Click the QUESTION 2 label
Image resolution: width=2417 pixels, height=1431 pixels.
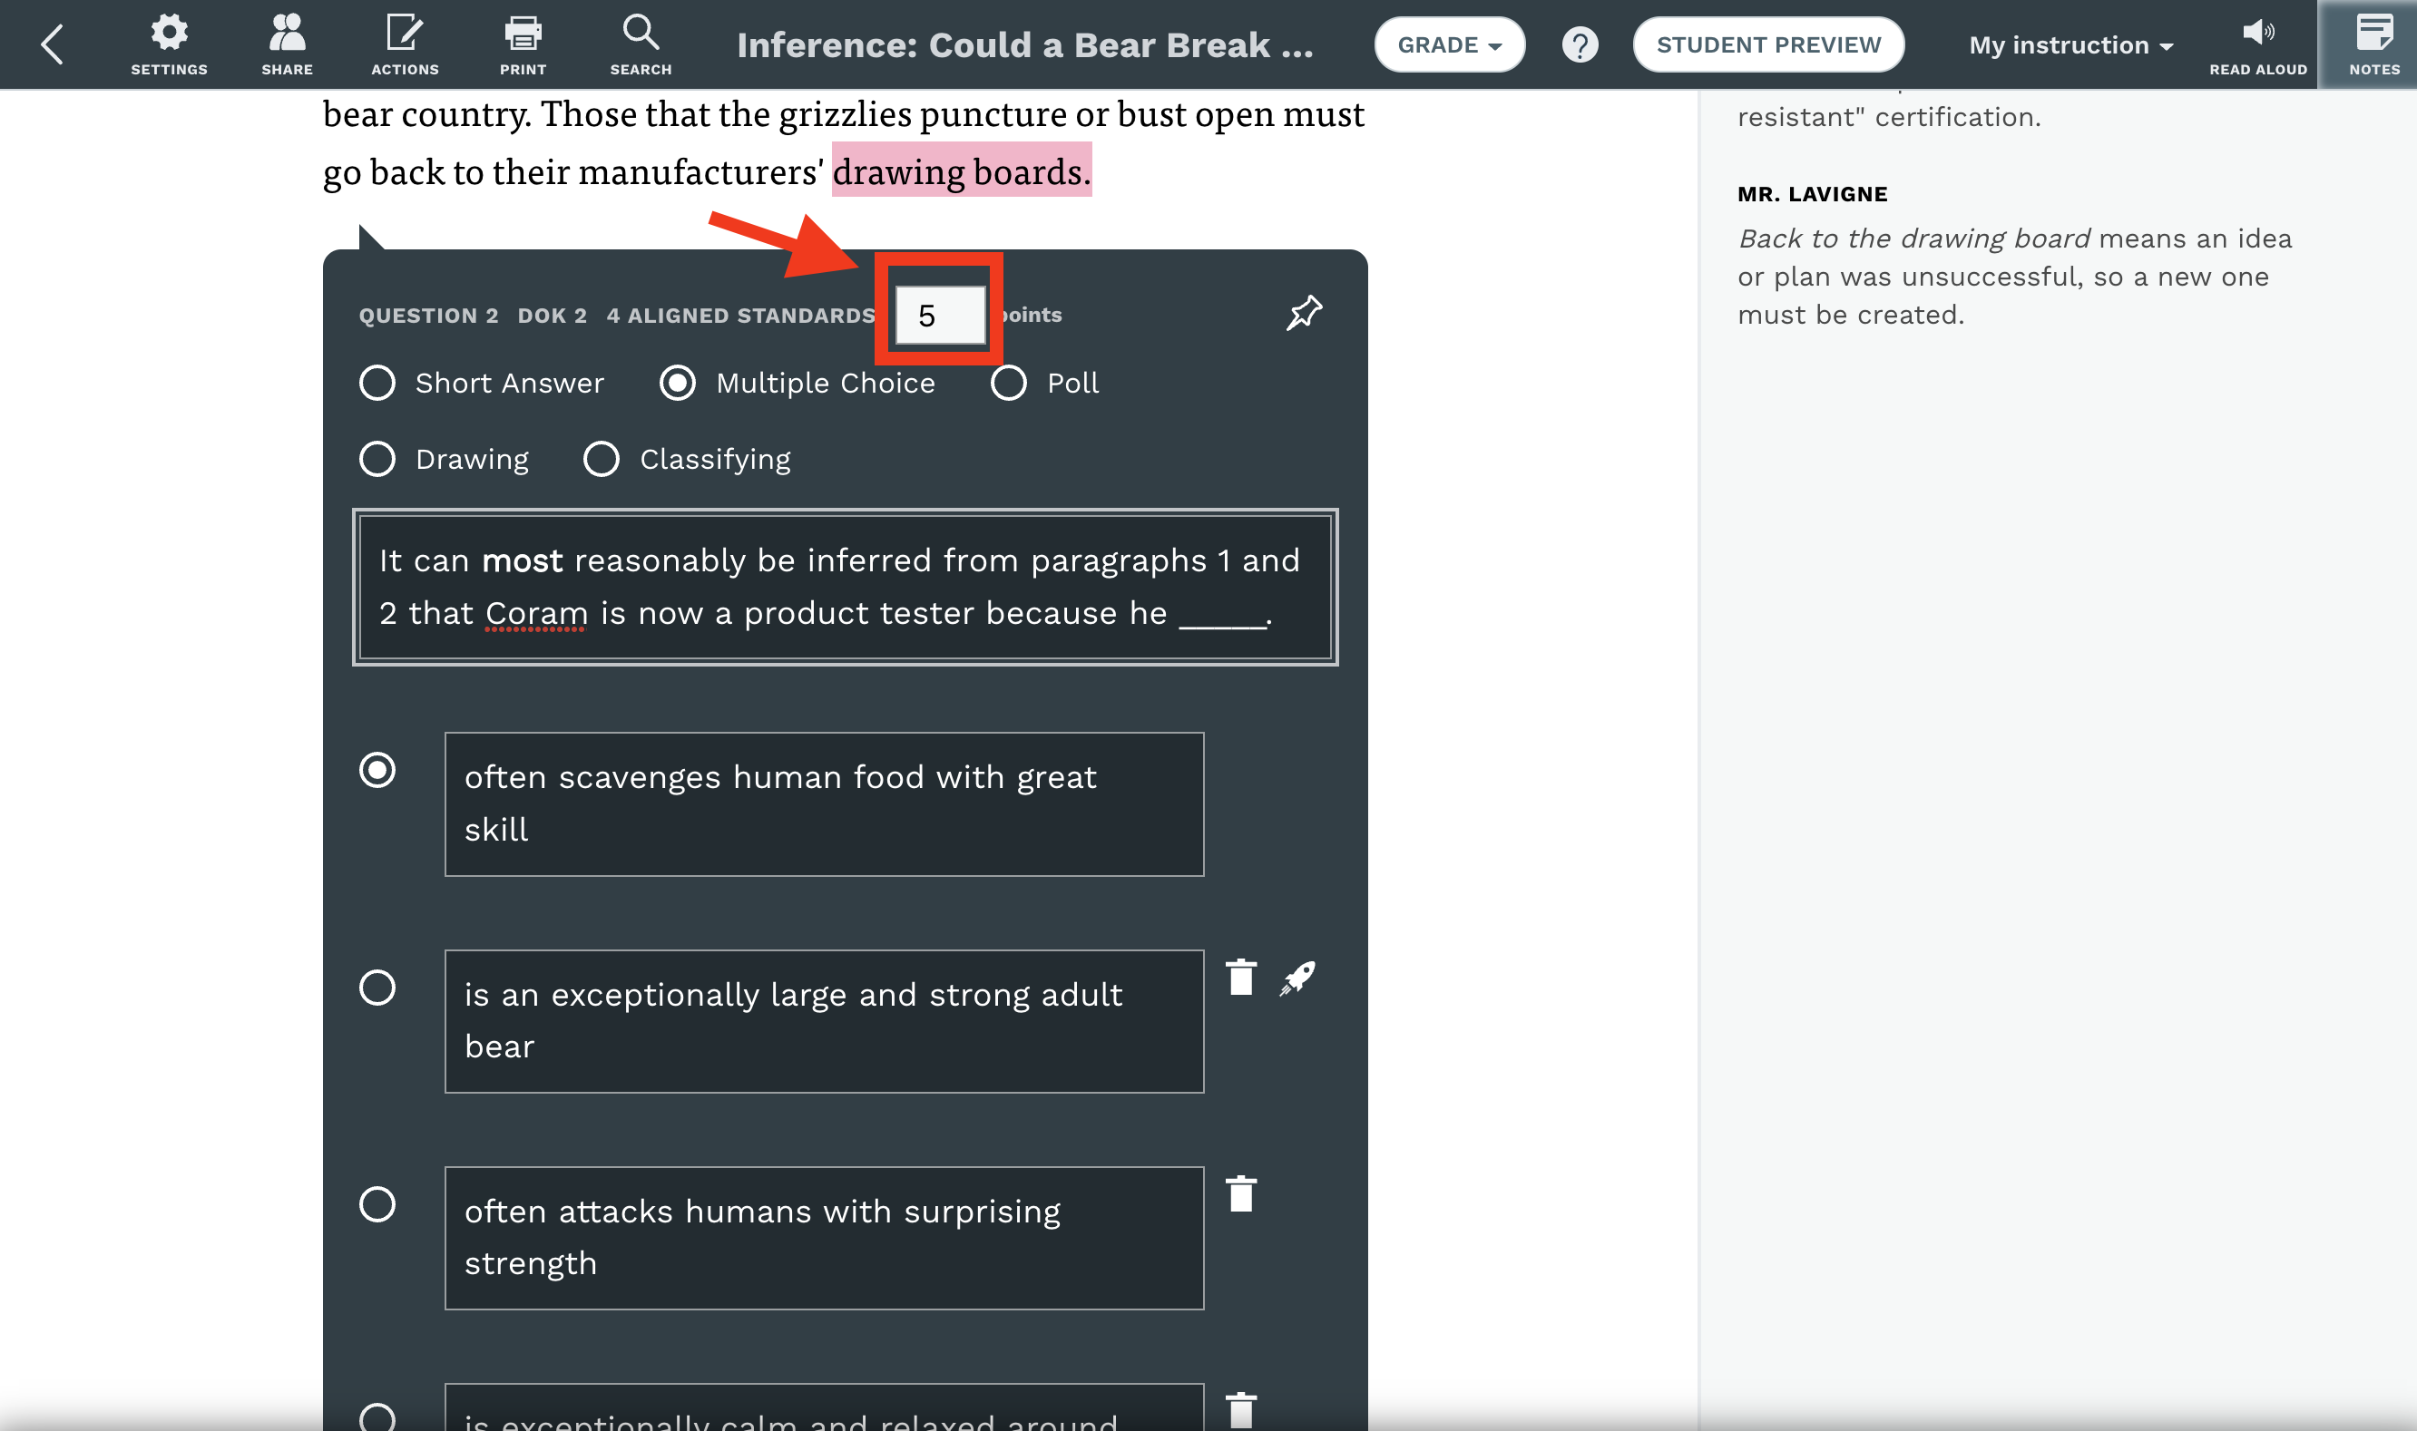(x=428, y=316)
